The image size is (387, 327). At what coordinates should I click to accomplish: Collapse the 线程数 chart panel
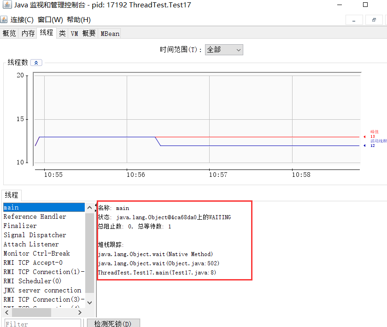(36, 63)
